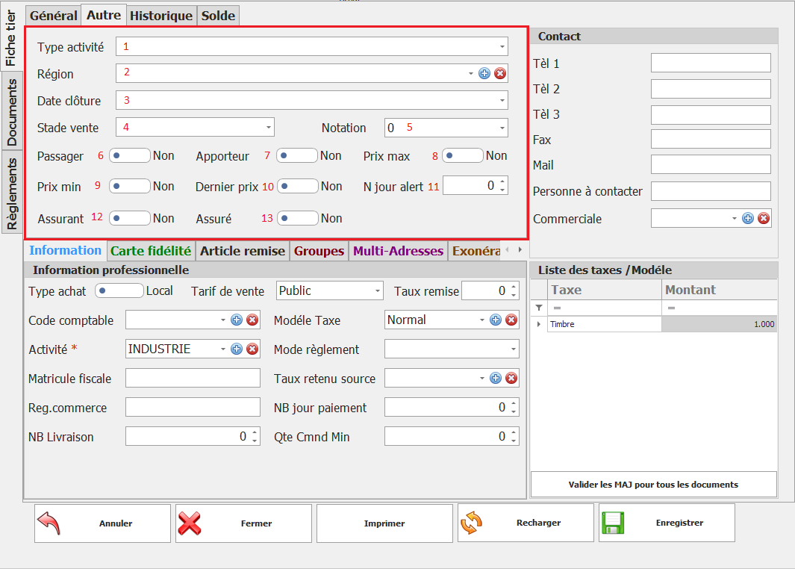This screenshot has width=795, height=569.
Task: Click the Matricule fiscale input field
Action: [x=193, y=378]
